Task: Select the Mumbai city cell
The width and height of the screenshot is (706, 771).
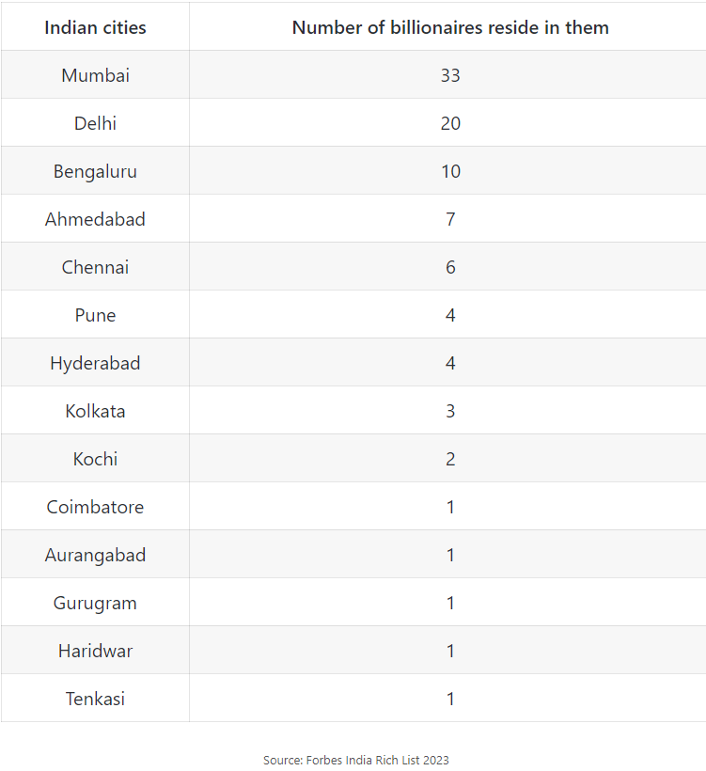Action: tap(95, 75)
